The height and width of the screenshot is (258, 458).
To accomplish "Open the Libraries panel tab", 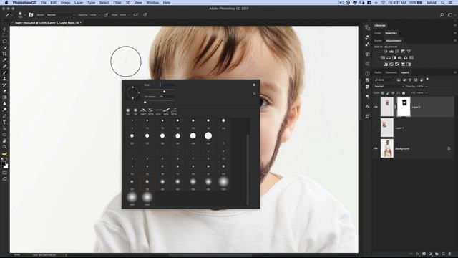I will coord(380,26).
